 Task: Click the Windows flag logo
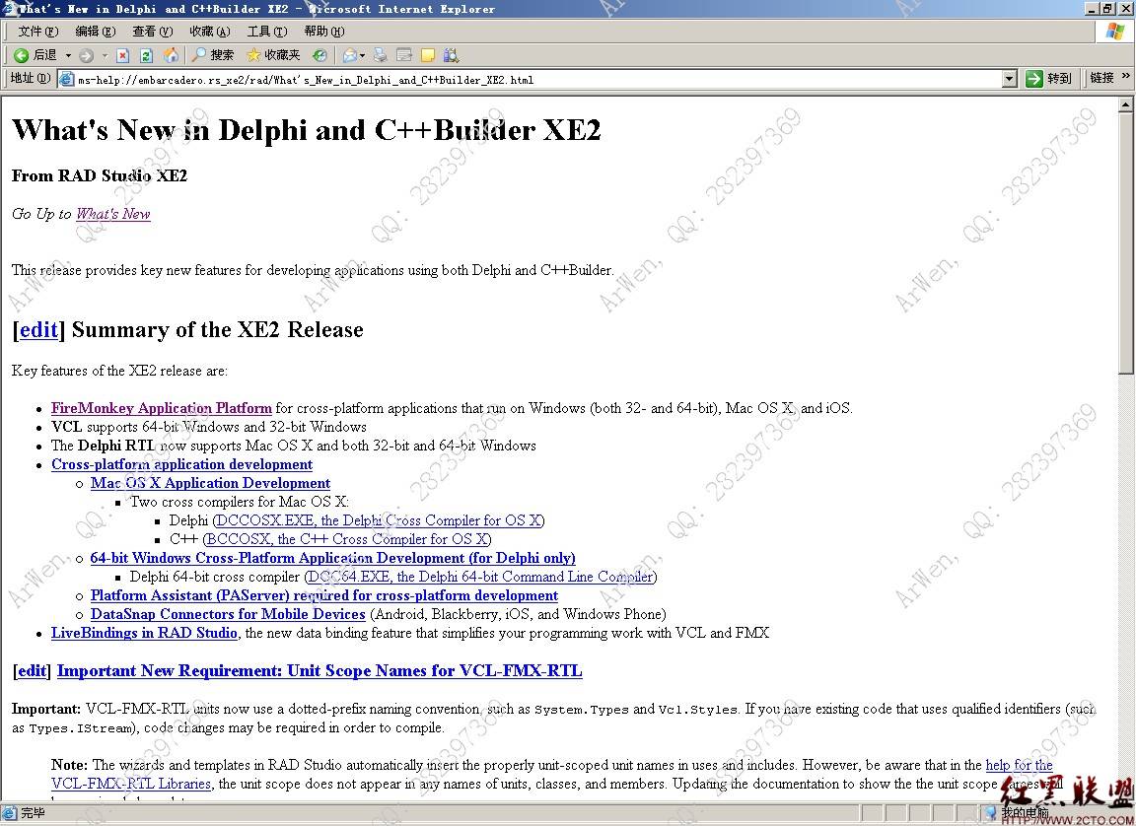[1115, 32]
